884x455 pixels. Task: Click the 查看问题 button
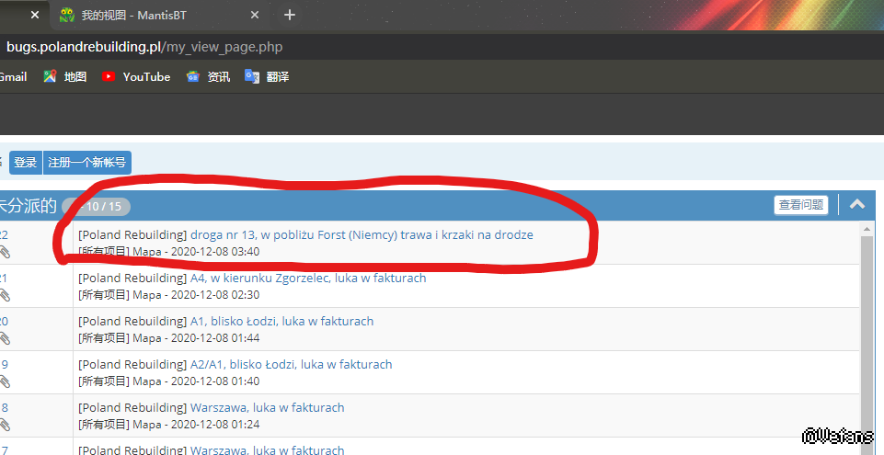coord(800,205)
